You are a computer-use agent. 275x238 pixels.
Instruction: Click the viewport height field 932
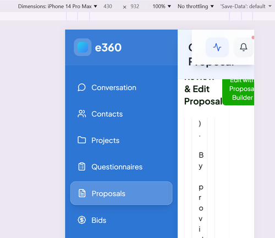pos(135,7)
